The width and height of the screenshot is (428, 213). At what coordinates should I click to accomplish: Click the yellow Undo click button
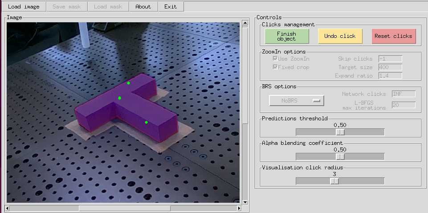[340, 36]
